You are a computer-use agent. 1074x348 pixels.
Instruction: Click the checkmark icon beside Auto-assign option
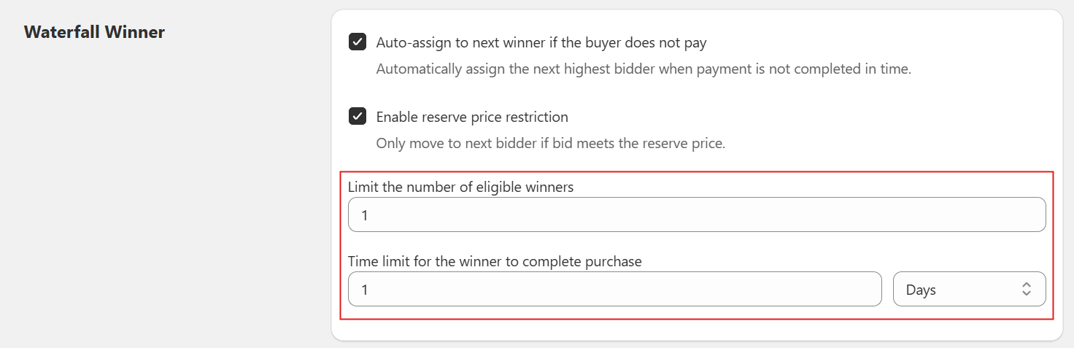coord(358,42)
